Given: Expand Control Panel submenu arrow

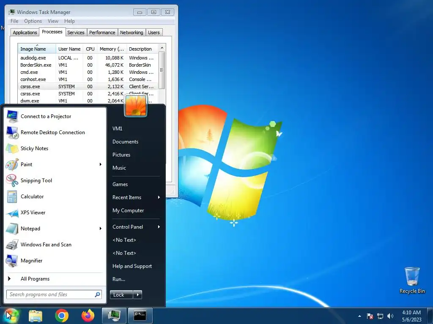Looking at the screenshot, I should [159, 227].
